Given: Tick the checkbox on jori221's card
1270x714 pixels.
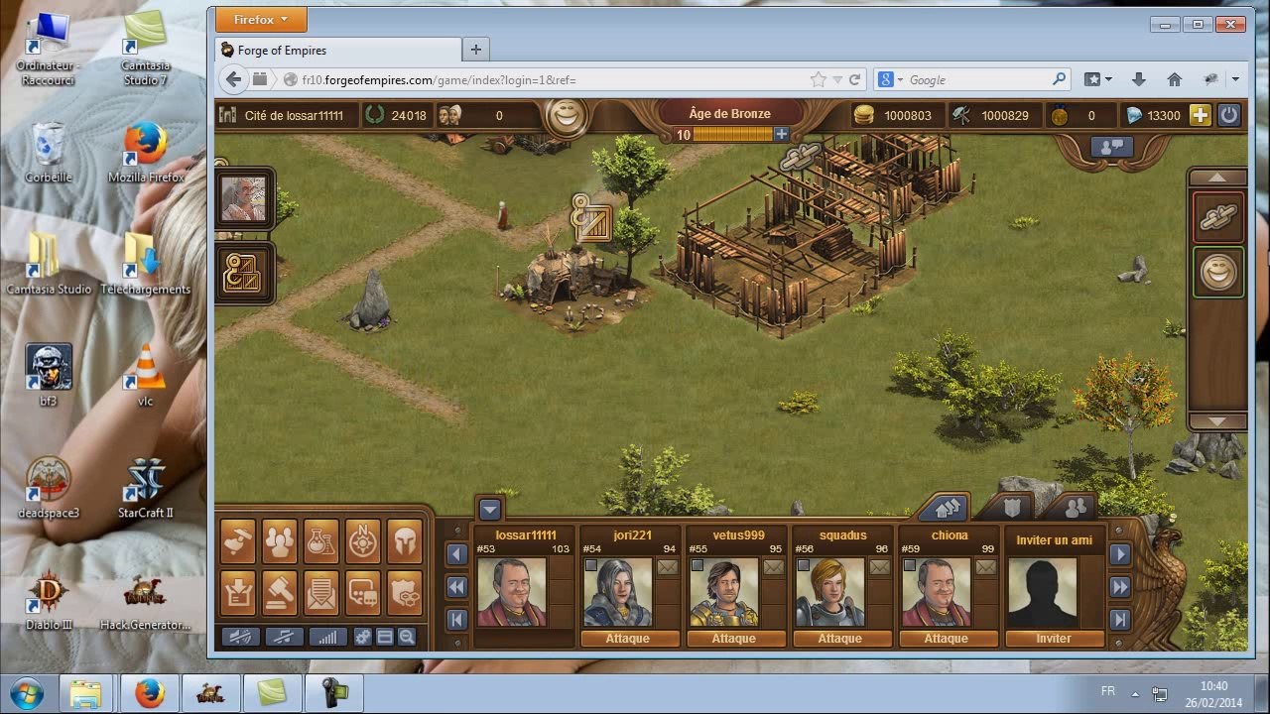Looking at the screenshot, I should pyautogui.click(x=591, y=566).
